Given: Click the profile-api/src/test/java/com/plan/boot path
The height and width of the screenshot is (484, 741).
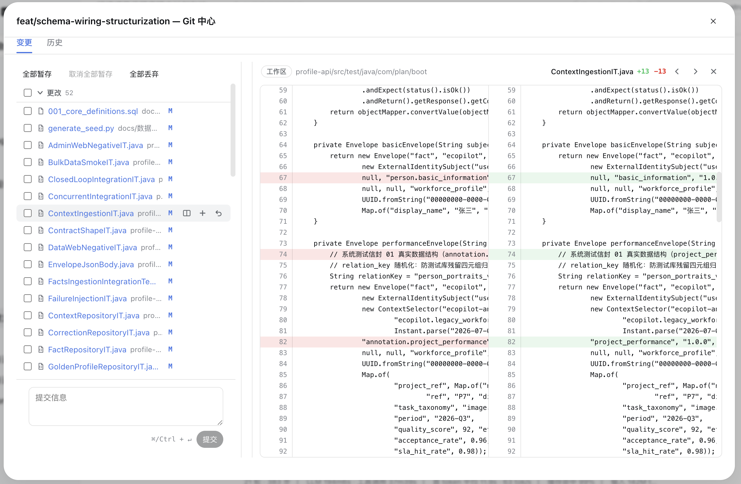Looking at the screenshot, I should tap(361, 71).
